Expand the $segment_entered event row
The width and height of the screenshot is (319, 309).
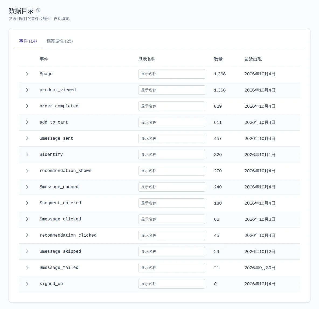coord(27,203)
